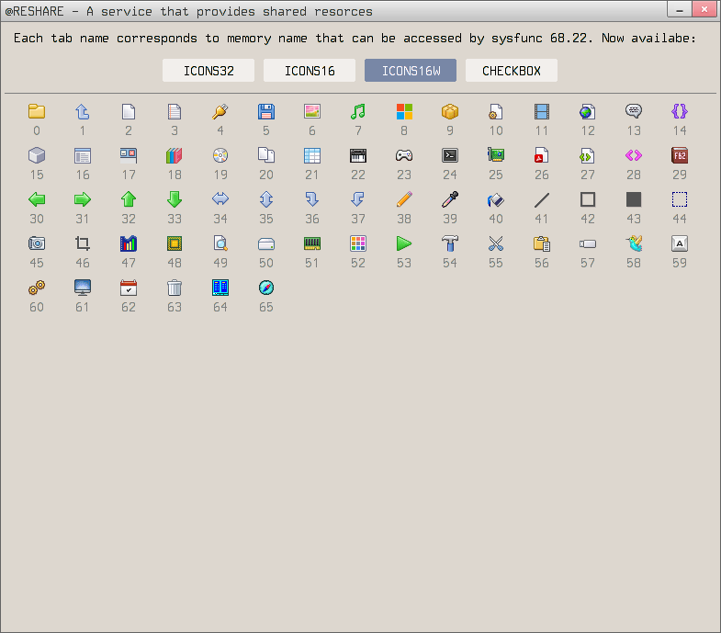This screenshot has width=721, height=633.
Task: Click the spreadsheet table icon 21
Action: pos(312,155)
